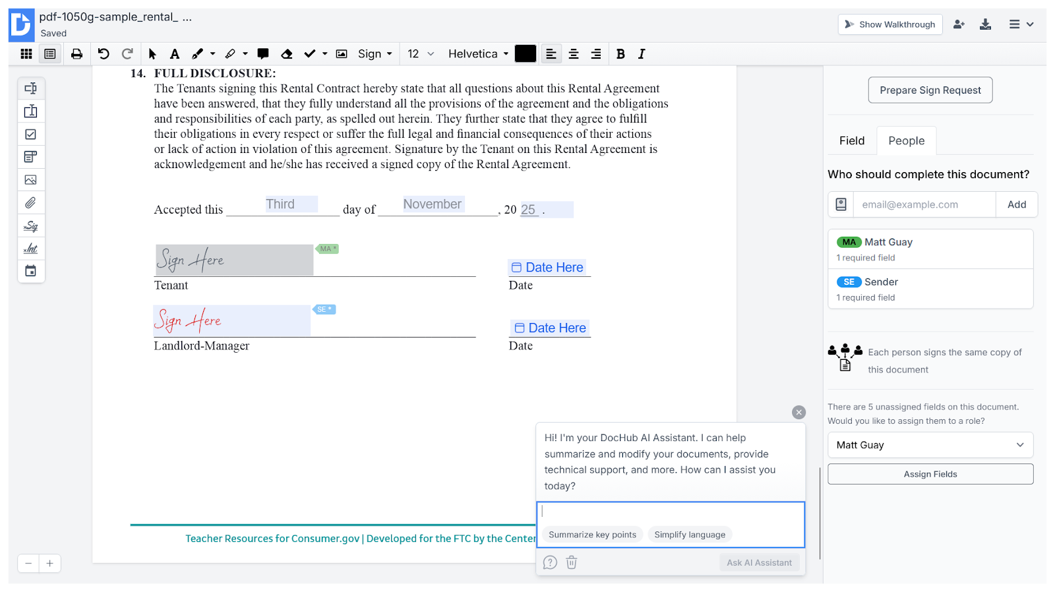Click Show Walkthrough button
Image resolution: width=1055 pixels, height=592 pixels.
point(890,24)
